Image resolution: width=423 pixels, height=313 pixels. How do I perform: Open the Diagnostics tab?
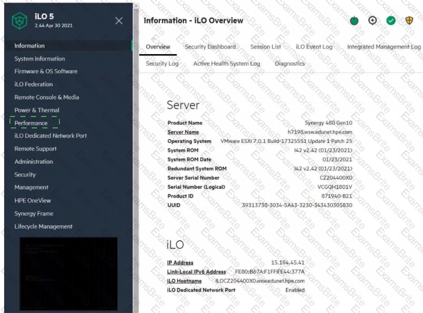click(290, 64)
